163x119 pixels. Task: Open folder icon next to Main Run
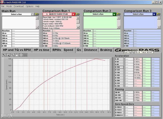click(x=37, y=14)
